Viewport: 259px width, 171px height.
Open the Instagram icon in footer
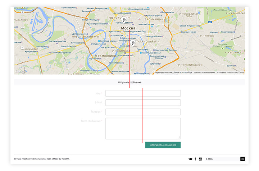200,159
